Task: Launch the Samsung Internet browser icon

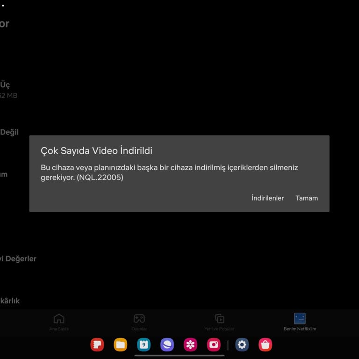Action: point(167,345)
